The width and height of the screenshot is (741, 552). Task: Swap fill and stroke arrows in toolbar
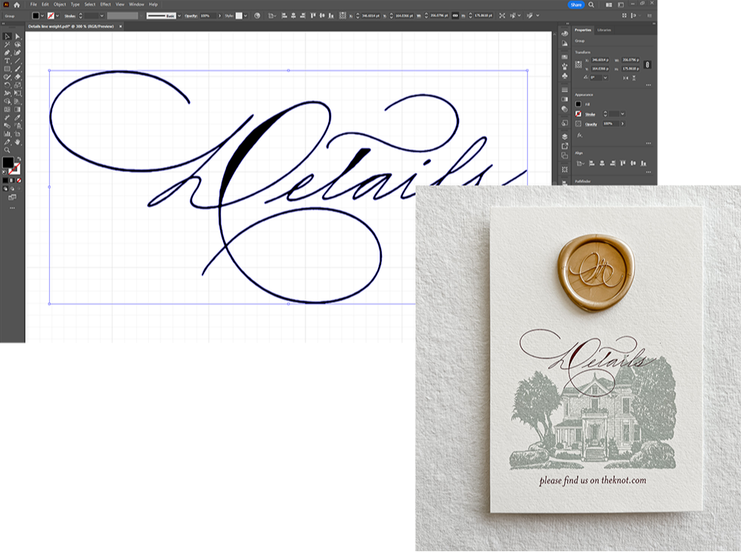tap(19, 159)
